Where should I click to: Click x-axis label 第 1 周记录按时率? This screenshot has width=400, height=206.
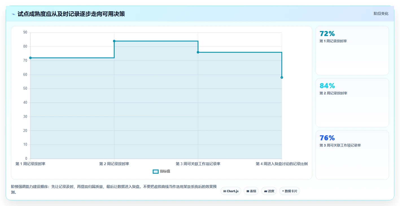(x=30, y=164)
